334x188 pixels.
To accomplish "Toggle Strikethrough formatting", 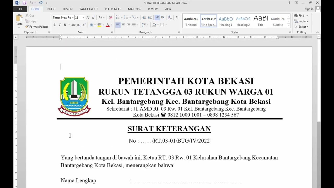I will tap(73, 25).
